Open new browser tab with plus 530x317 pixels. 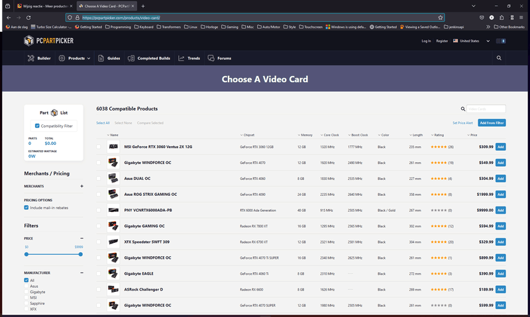[x=143, y=6]
